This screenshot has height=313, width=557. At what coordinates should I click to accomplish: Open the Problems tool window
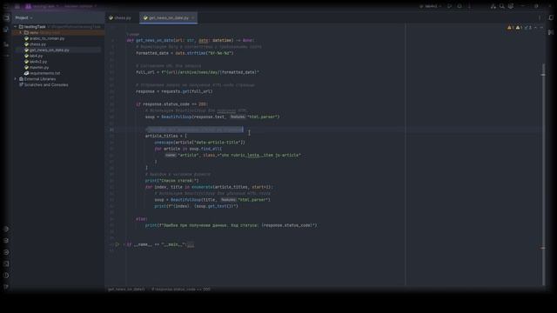coord(6,276)
